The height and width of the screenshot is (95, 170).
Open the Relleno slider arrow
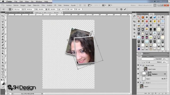pyautogui.click(x=167, y=62)
